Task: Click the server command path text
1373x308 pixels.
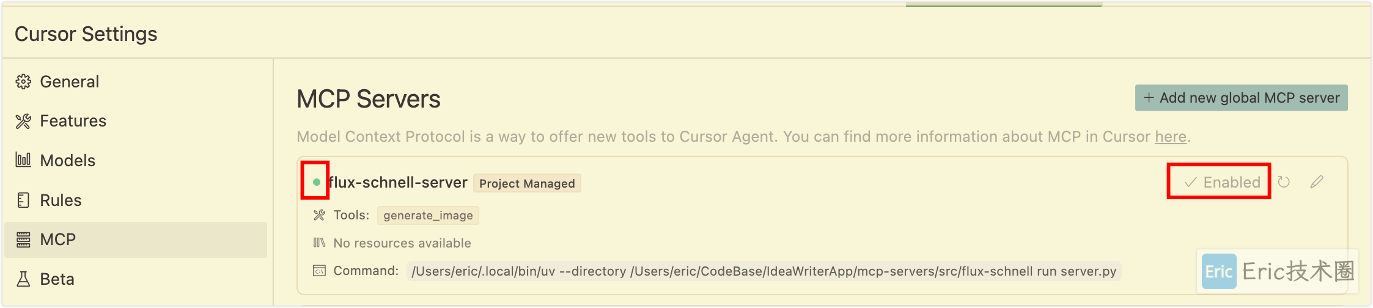Action: coord(764,271)
